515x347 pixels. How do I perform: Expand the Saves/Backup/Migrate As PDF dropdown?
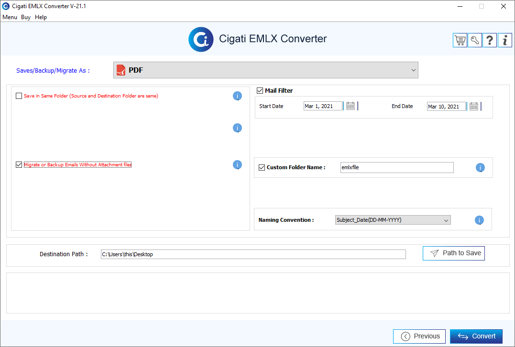coord(266,70)
